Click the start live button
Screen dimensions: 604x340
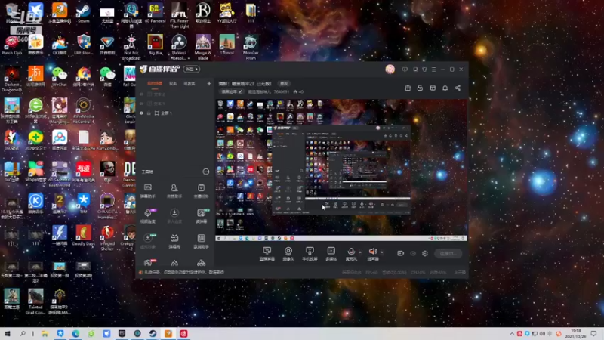448,253
